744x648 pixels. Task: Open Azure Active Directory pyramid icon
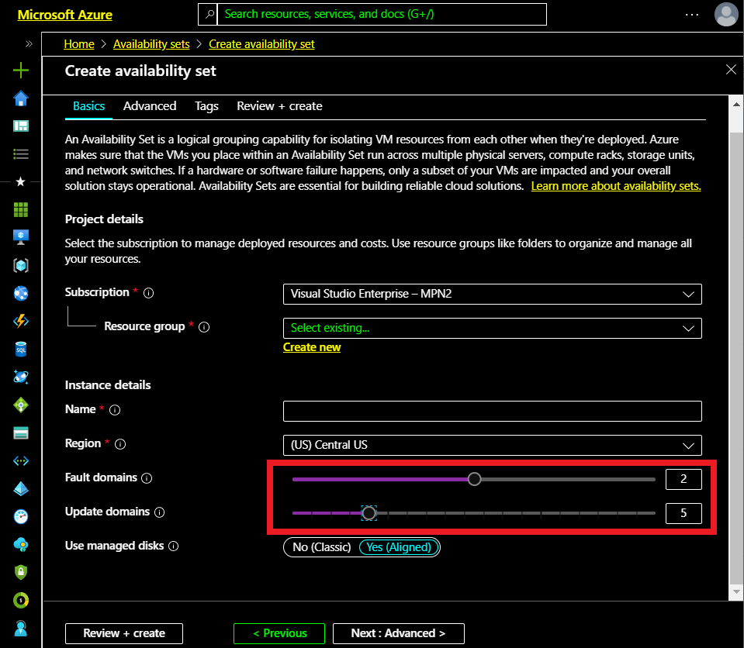[x=21, y=489]
